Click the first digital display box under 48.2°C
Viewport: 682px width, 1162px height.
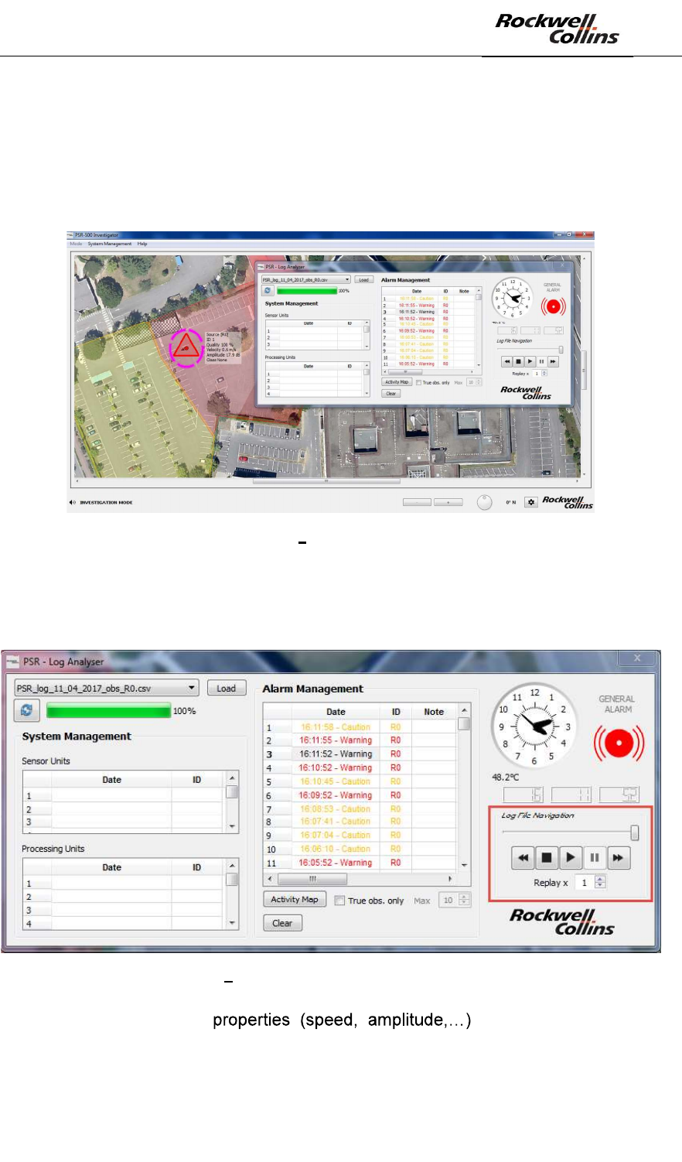(x=523, y=795)
